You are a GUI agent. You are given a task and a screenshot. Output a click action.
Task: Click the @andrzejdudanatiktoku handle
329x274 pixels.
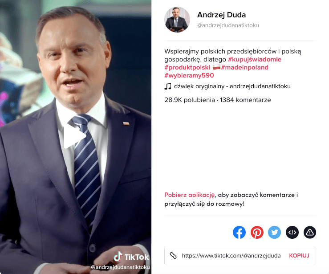228,25
